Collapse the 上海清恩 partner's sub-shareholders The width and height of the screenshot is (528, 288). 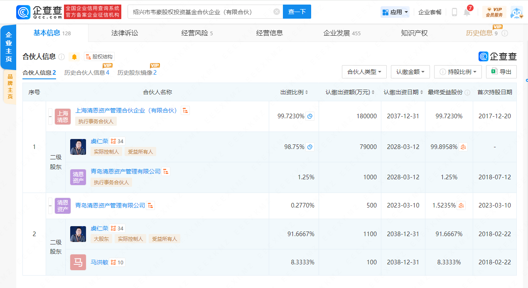[50, 117]
